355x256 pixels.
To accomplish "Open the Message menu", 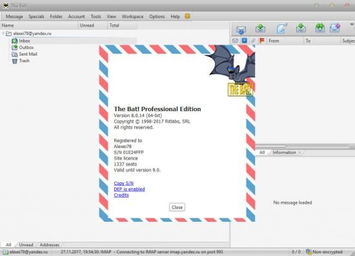I will [x=14, y=17].
